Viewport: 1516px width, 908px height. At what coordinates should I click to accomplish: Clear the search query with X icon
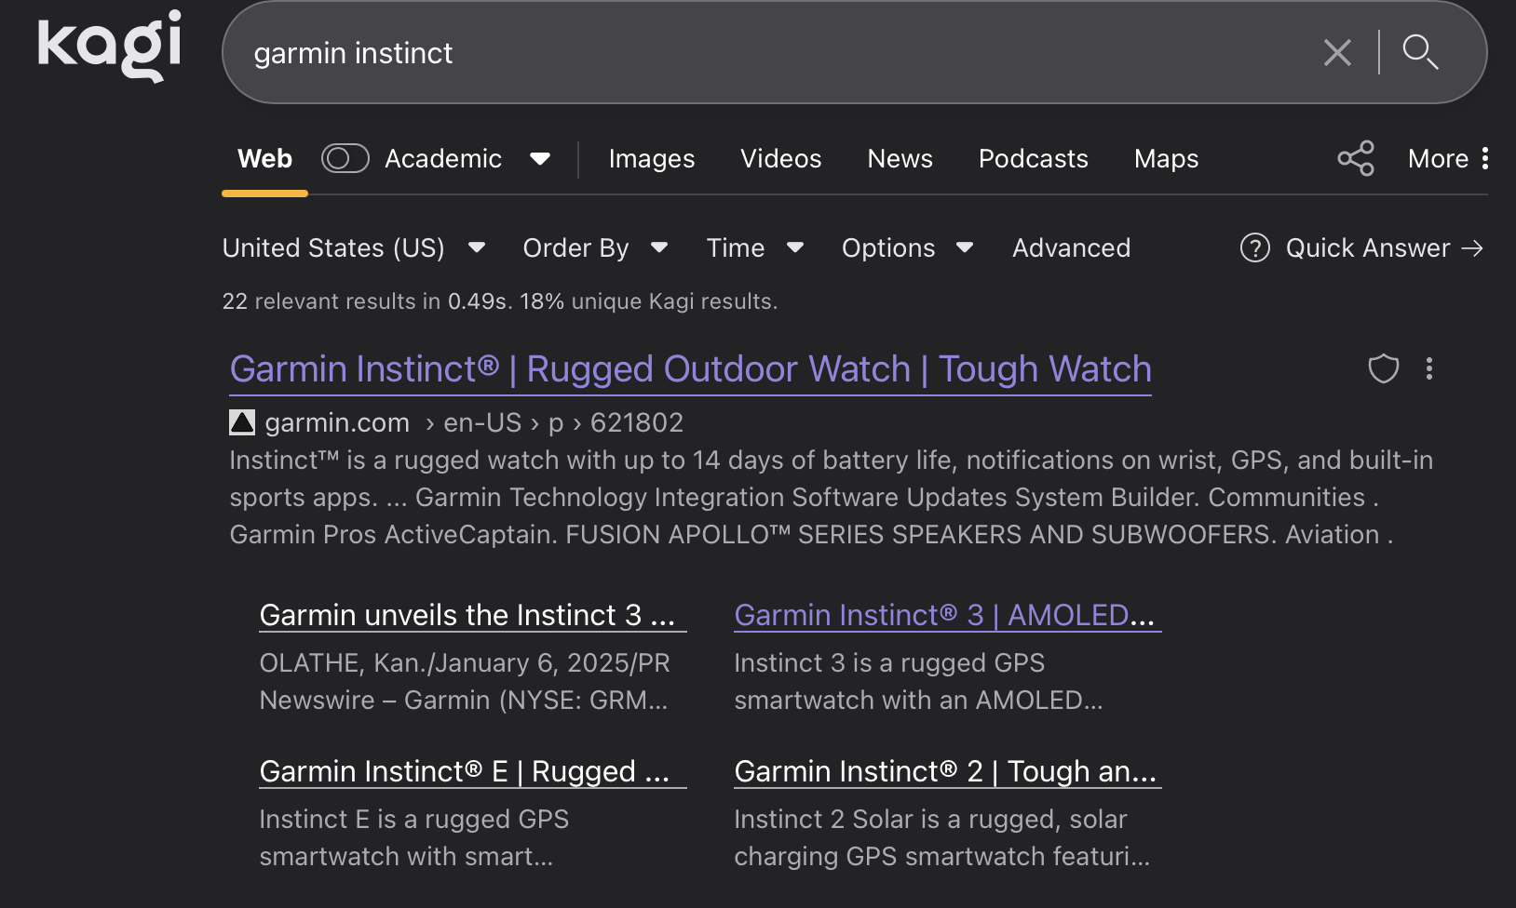coord(1337,53)
